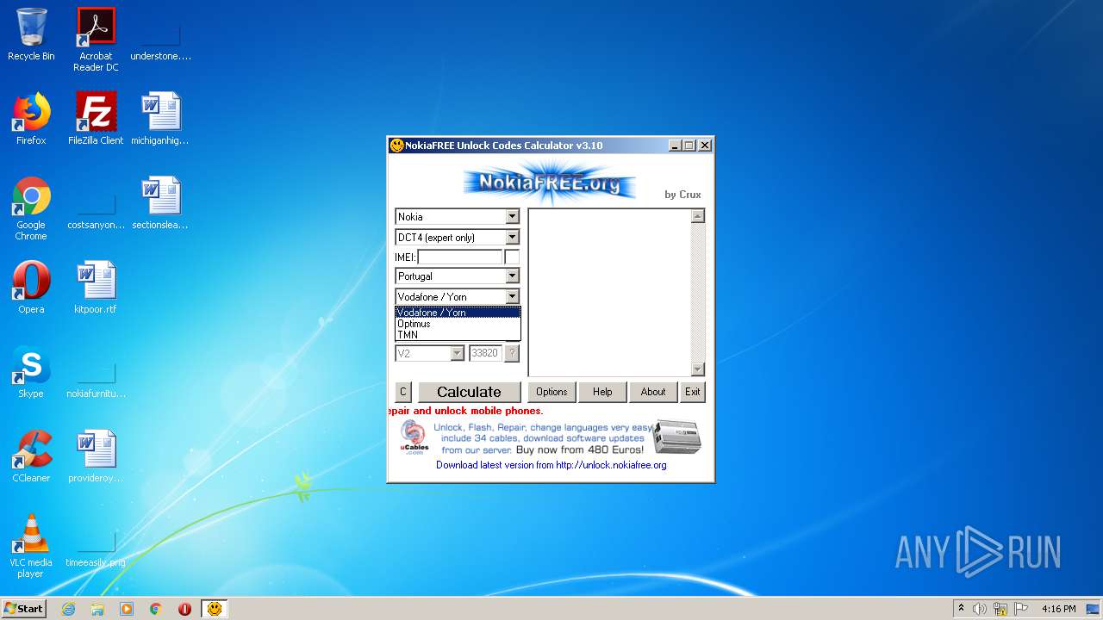Show hidden tray icons arrow
1103x620 pixels.
coord(961,609)
